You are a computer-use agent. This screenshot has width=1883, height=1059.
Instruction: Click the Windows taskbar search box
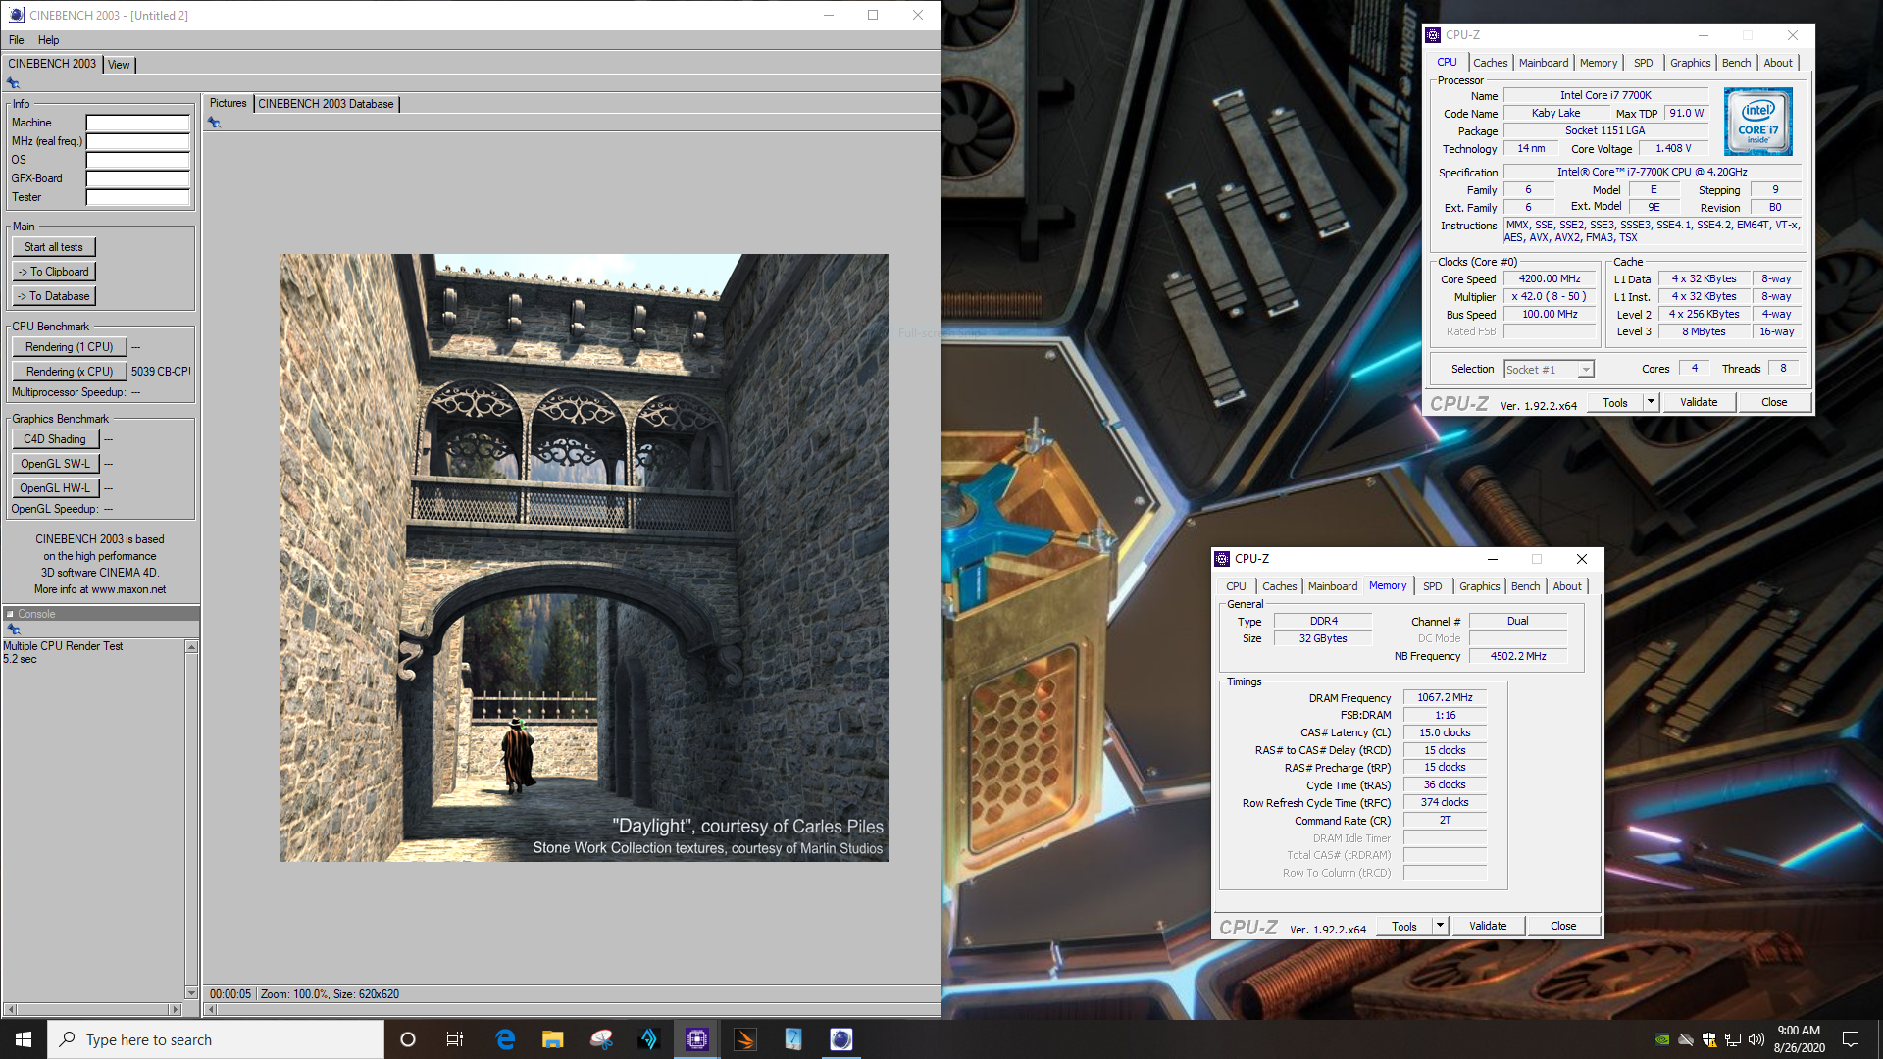(216, 1039)
